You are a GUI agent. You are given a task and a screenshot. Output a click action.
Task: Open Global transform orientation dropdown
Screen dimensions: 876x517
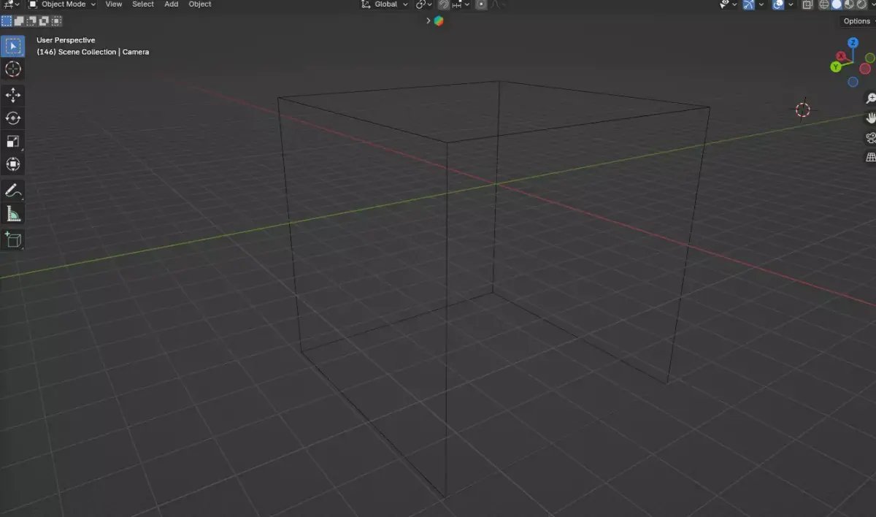385,4
